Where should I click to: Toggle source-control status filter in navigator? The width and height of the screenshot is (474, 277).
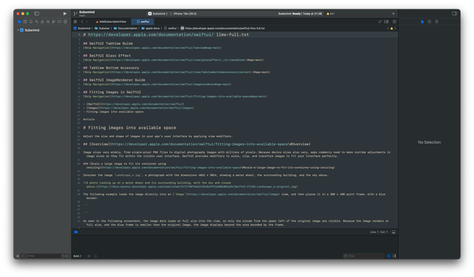pyautogui.click(x=67, y=256)
